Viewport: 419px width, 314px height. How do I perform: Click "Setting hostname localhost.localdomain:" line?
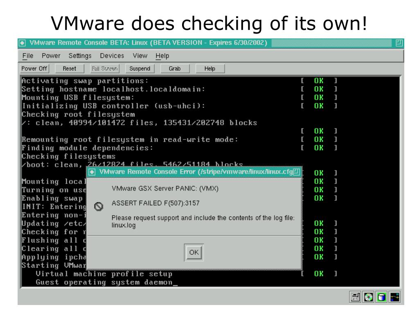click(x=113, y=89)
